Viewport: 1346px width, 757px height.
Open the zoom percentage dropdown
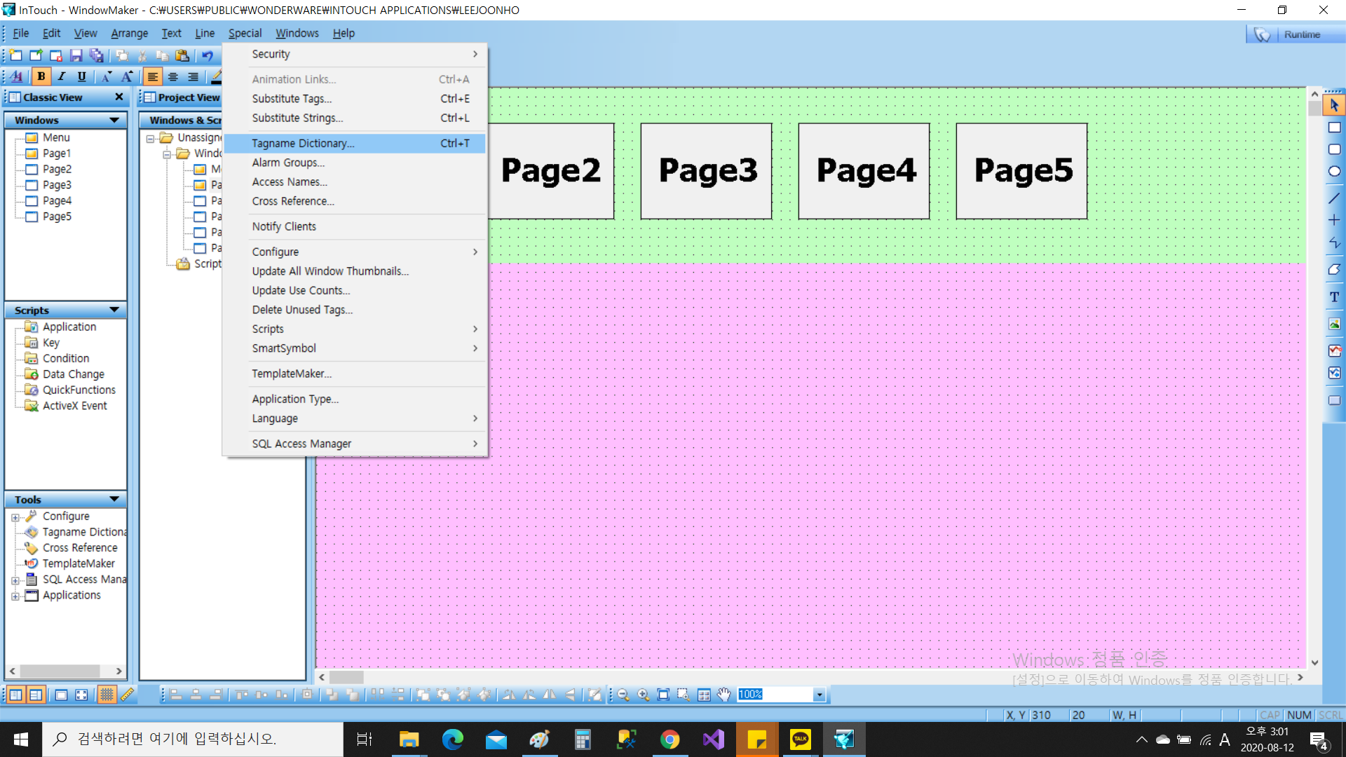click(819, 695)
